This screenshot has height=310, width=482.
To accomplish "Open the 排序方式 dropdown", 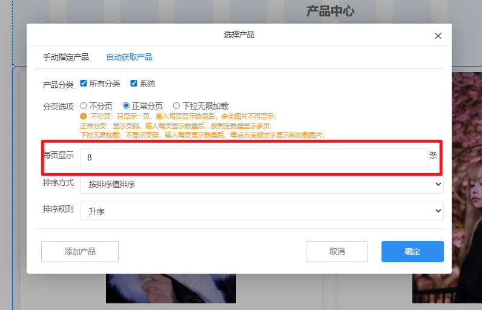I will click(262, 184).
